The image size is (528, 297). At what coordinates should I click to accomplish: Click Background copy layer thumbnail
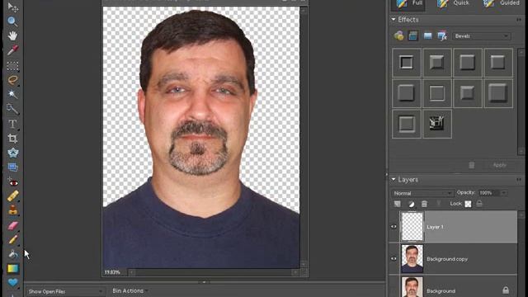412,258
